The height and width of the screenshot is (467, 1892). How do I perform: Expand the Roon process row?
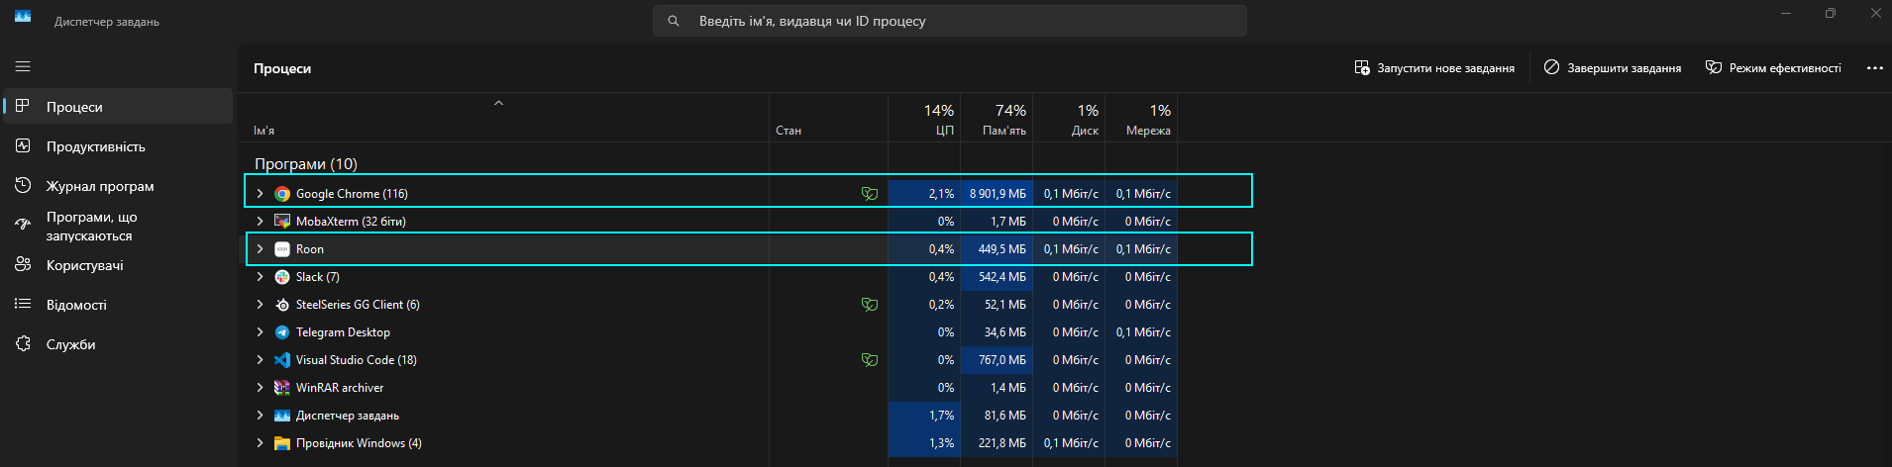(x=260, y=249)
